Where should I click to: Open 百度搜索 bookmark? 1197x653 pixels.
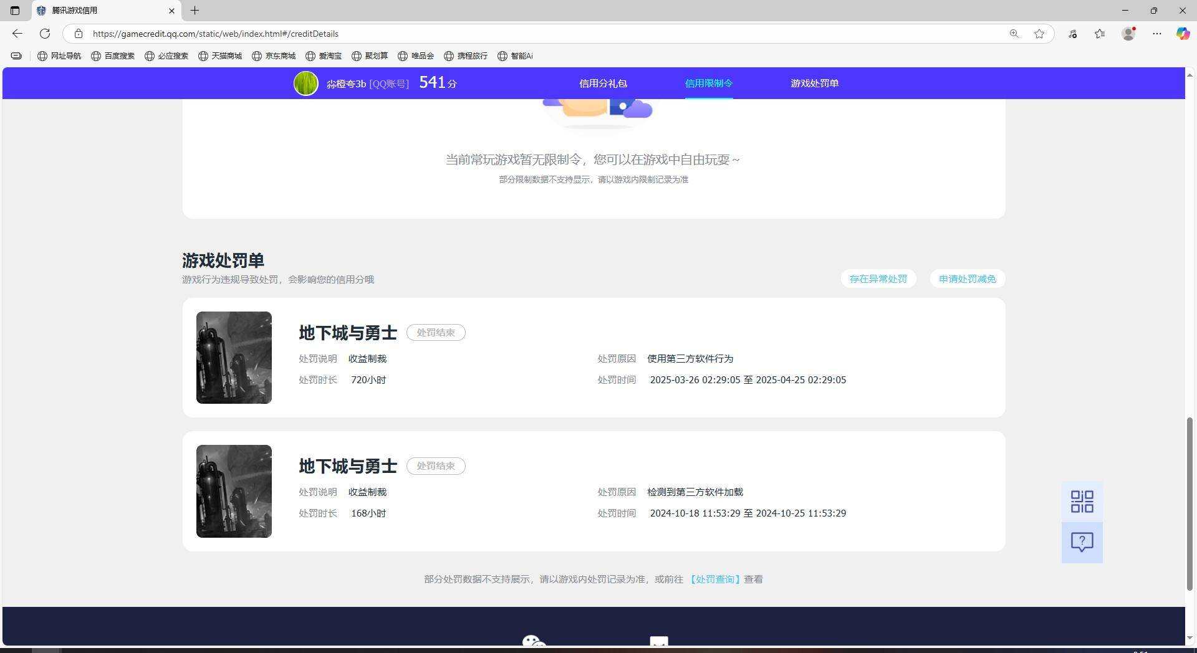[x=113, y=56]
